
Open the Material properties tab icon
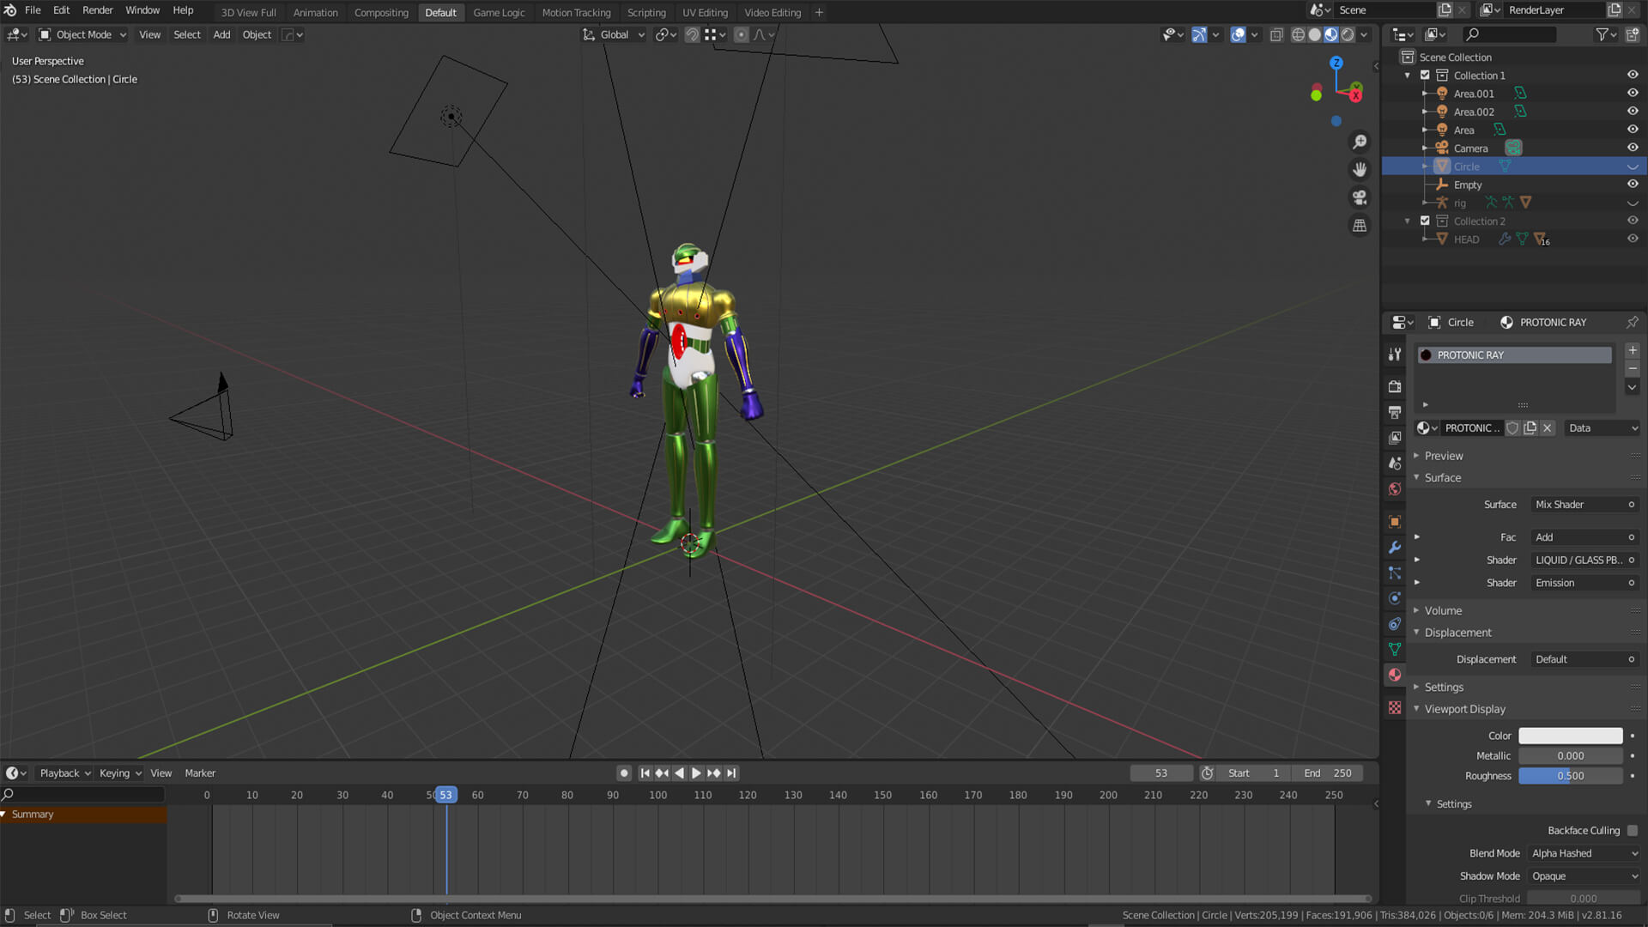pos(1395,675)
